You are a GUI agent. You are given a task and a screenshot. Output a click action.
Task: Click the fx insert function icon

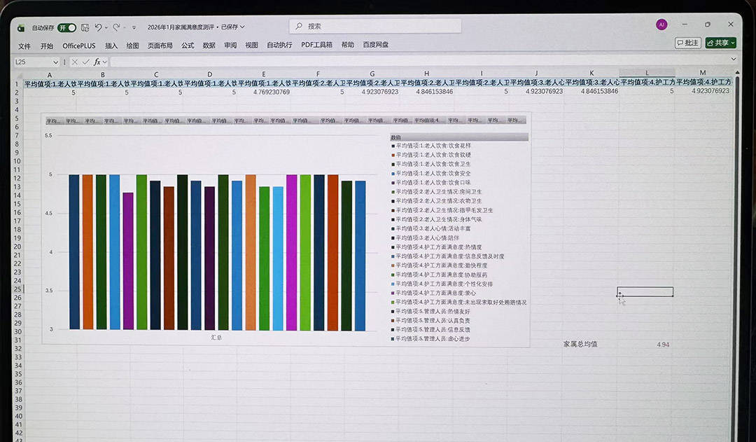click(97, 62)
